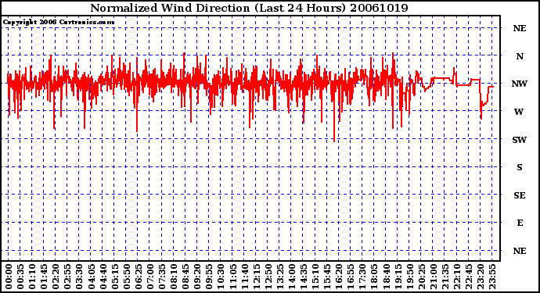Click the '19:50' time axis label
Viewport: 540px width, 293px height.
(x=409, y=277)
